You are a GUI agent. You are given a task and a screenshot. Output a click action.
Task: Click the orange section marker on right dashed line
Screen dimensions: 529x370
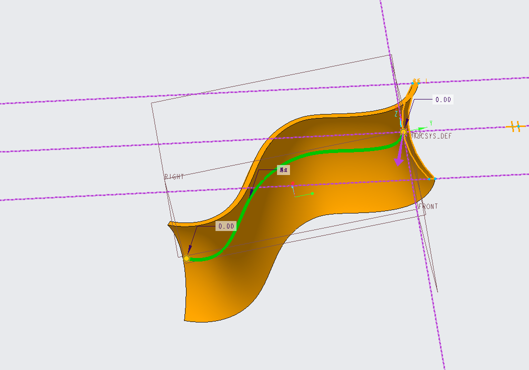pyautogui.click(x=515, y=126)
